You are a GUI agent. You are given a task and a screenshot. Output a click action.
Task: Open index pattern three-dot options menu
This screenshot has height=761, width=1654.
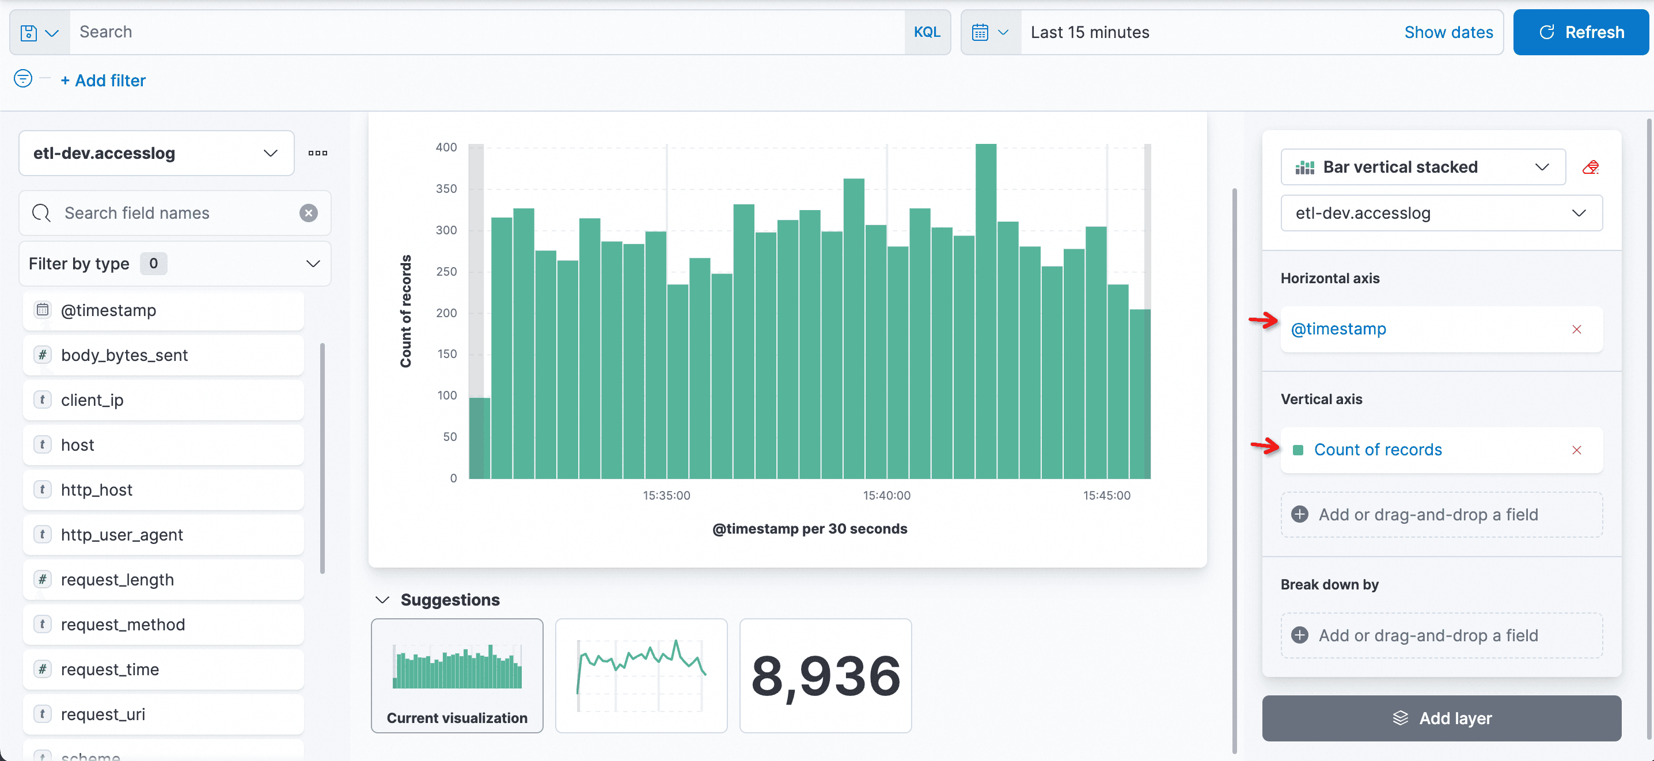[317, 153]
